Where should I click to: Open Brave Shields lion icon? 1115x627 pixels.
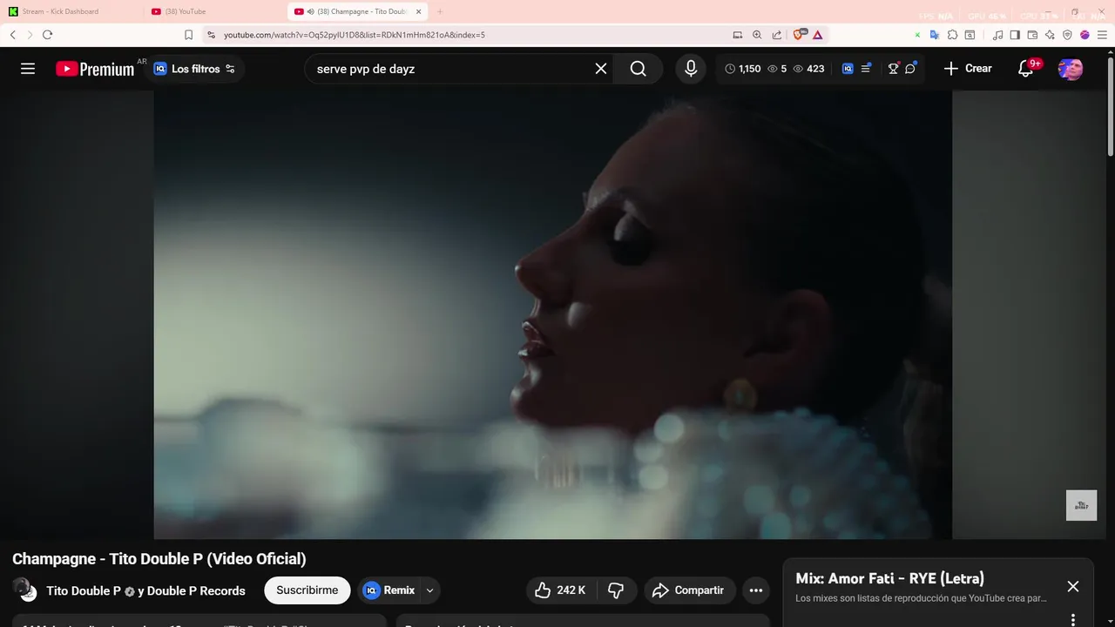pos(799,35)
